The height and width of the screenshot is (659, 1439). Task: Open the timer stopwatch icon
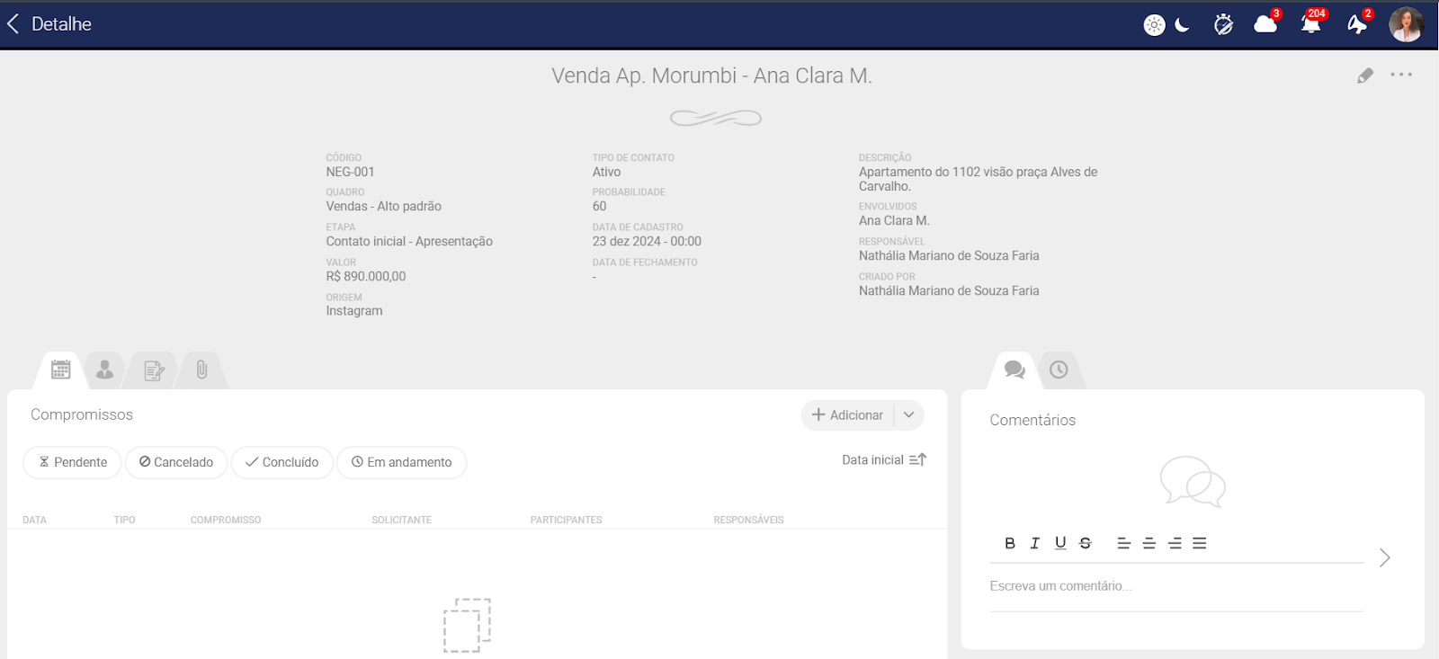tap(1223, 25)
